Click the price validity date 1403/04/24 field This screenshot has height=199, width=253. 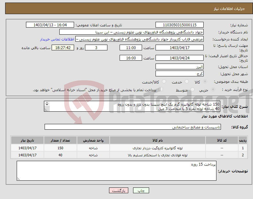[180, 58]
